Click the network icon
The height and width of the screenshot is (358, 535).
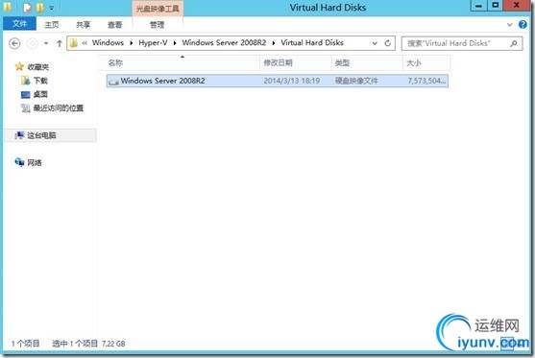pyautogui.click(x=19, y=162)
